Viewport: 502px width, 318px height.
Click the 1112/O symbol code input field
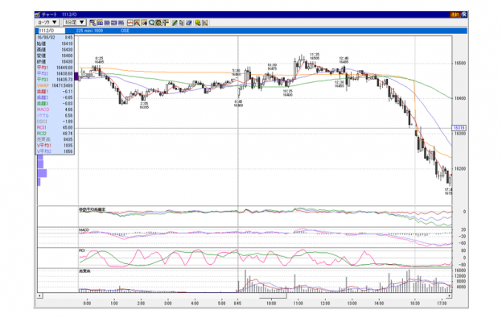click(51, 31)
